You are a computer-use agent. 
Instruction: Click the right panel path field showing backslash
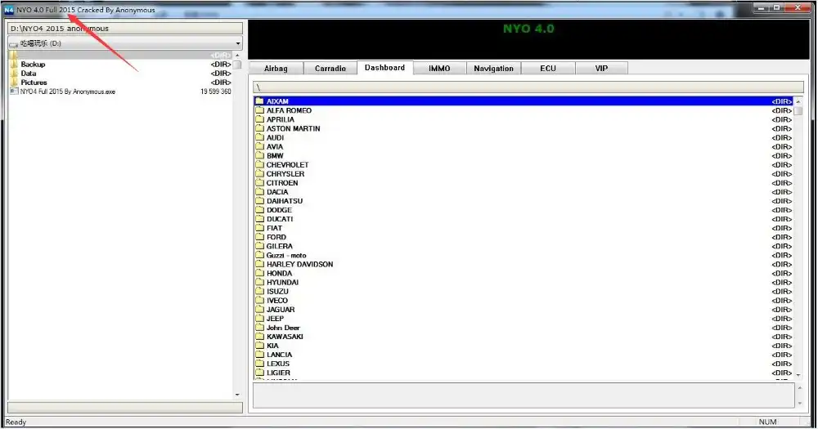pyautogui.click(x=528, y=87)
